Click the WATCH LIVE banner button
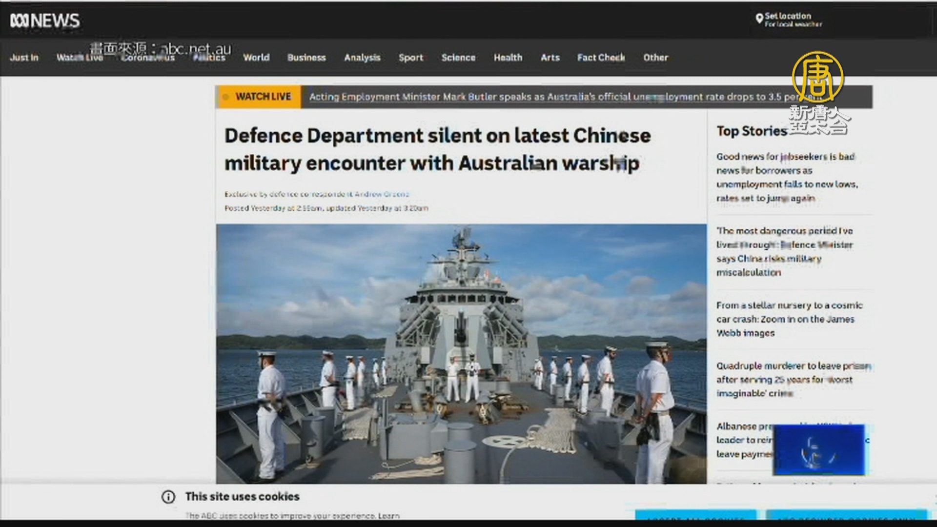Viewport: 937px width, 527px height. [x=263, y=97]
